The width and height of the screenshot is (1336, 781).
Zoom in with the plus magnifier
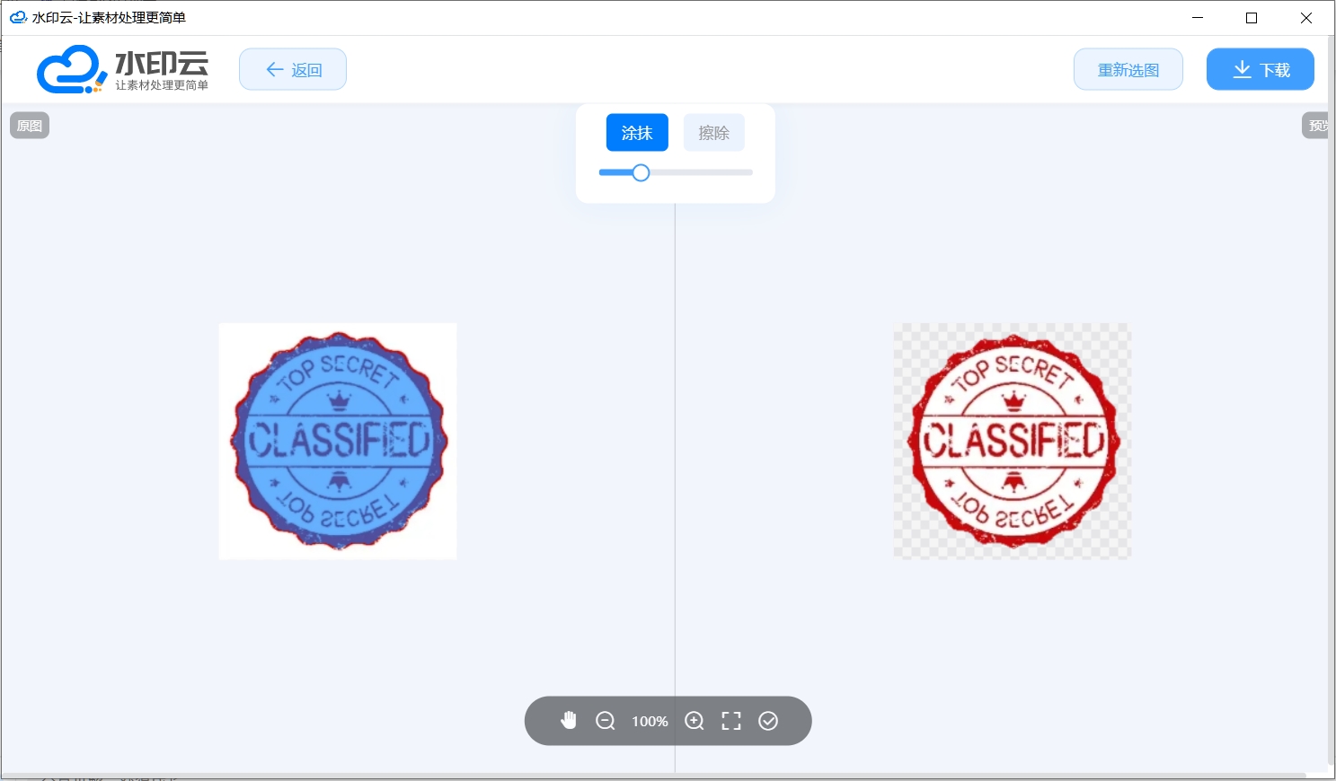coord(695,721)
